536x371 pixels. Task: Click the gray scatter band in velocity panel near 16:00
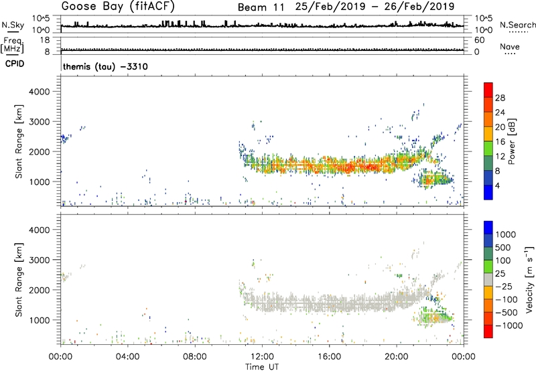[x=329, y=303]
